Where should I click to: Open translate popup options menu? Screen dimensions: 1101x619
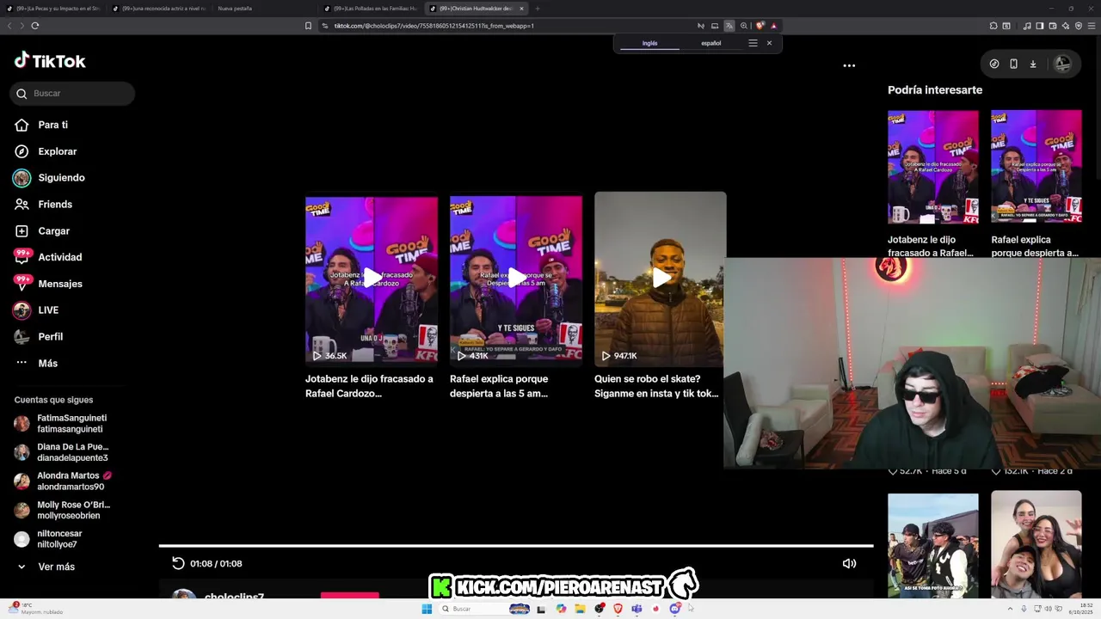[x=753, y=43]
